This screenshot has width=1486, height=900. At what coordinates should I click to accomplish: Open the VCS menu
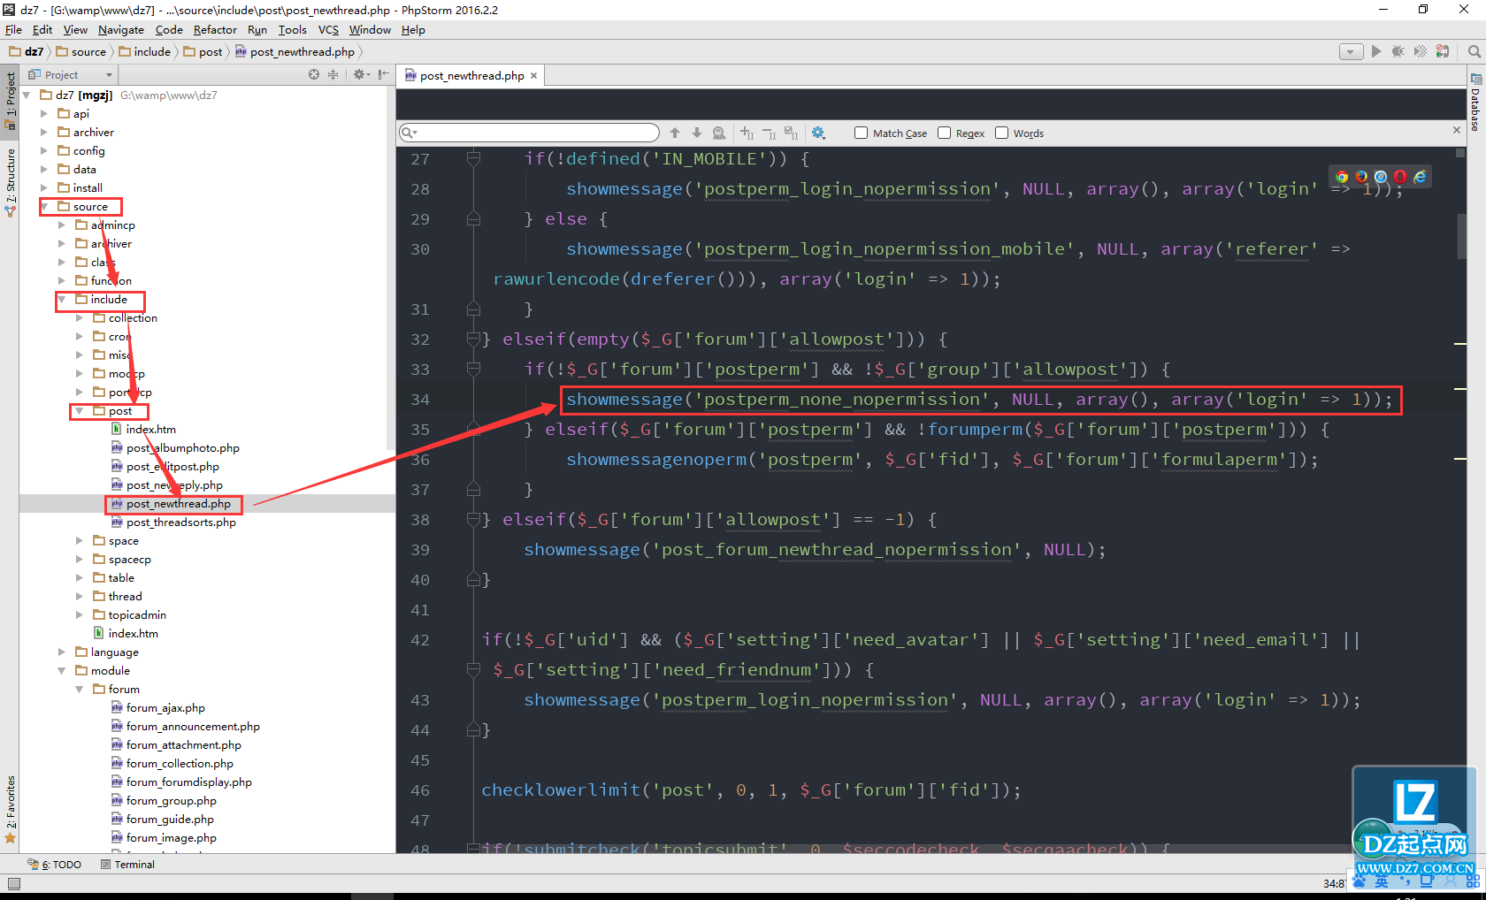coord(328,29)
